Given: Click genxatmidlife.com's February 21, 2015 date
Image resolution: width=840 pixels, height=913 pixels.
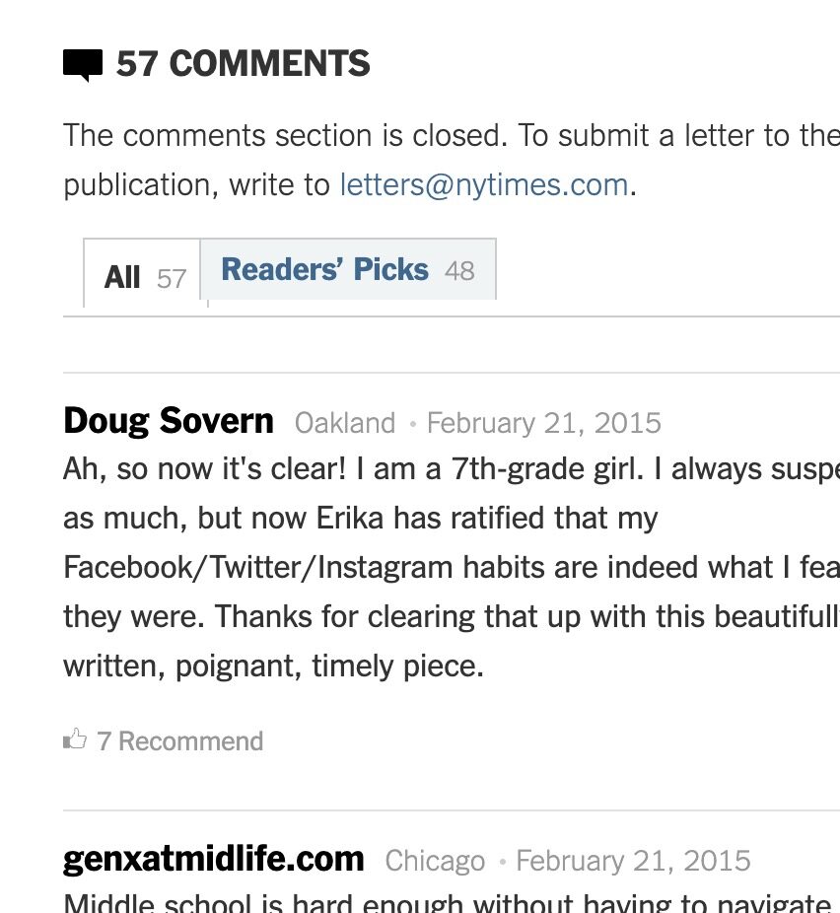Looking at the screenshot, I should pyautogui.click(x=633, y=861).
